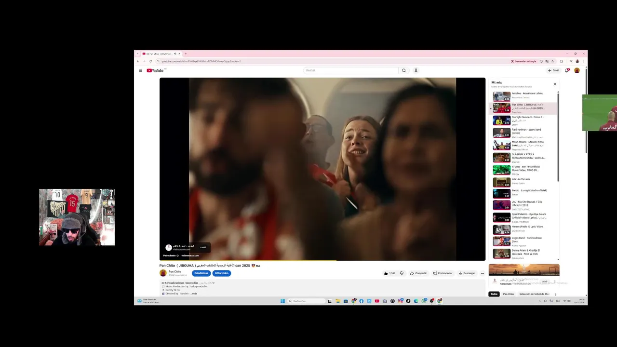Open the YouTube hamburger guide menu

[140, 70]
